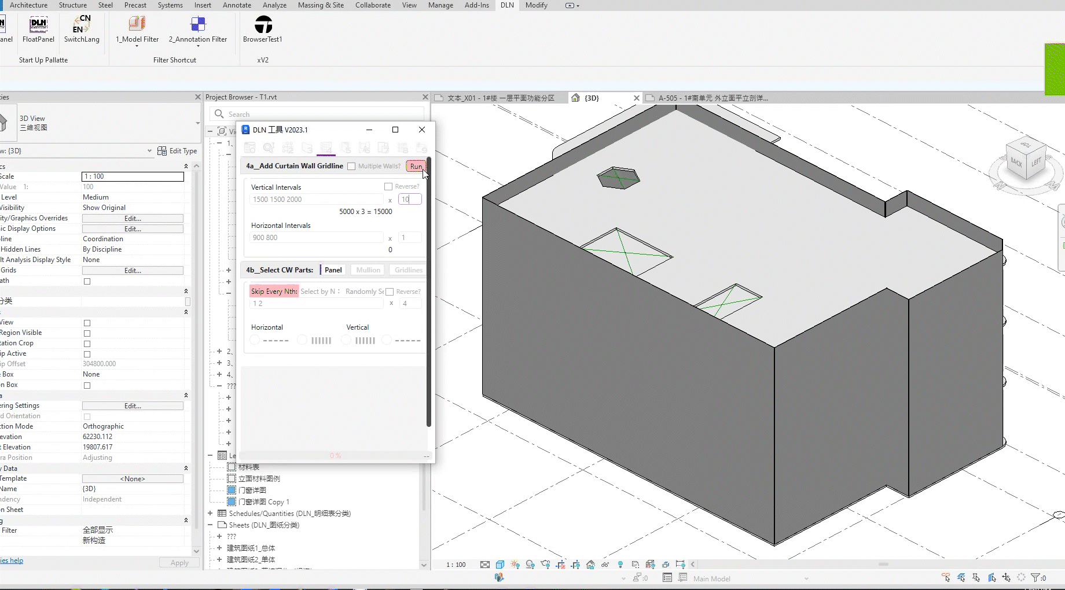Select the Gridlines CW part button

point(408,270)
